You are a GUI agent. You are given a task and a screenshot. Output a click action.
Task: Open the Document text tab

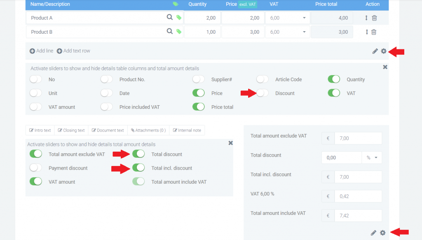[108, 130]
